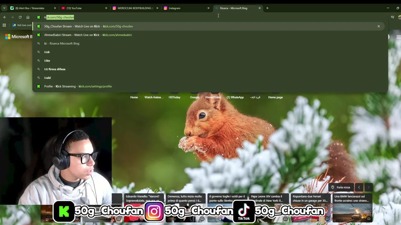Reload the current page
The width and height of the screenshot is (401, 225).
click(x=20, y=17)
